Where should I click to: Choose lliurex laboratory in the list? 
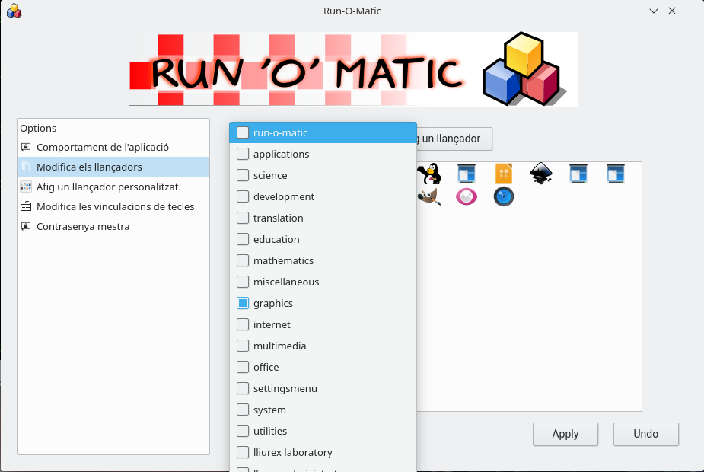coord(323,452)
